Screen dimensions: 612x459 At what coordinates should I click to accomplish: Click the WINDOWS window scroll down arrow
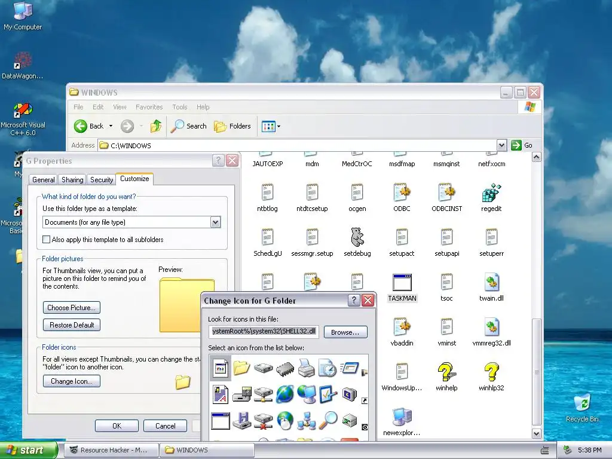pos(536,433)
